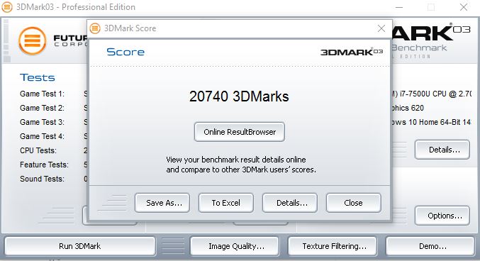
Task: Click the 20740 3DMarks score text
Action: coord(239,96)
